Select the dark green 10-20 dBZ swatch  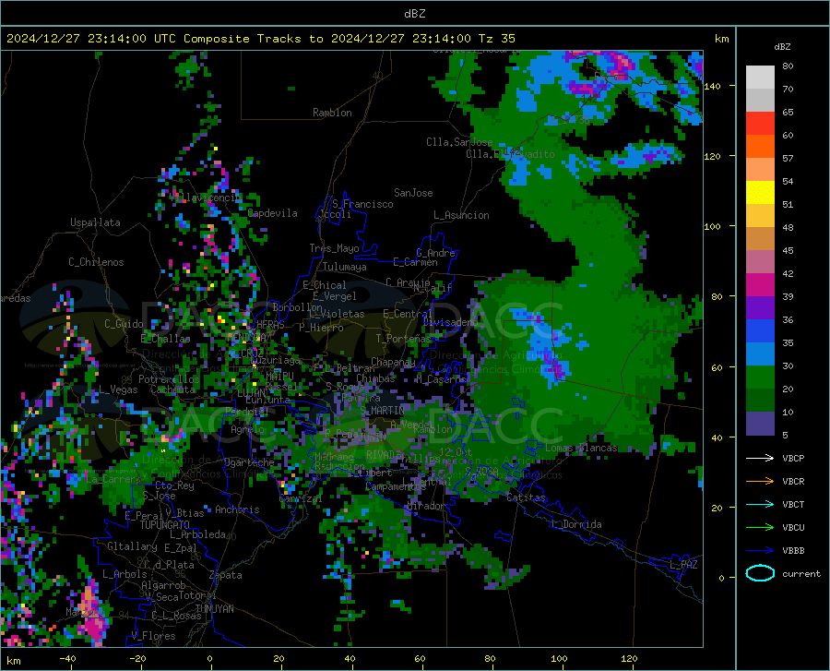pos(760,401)
